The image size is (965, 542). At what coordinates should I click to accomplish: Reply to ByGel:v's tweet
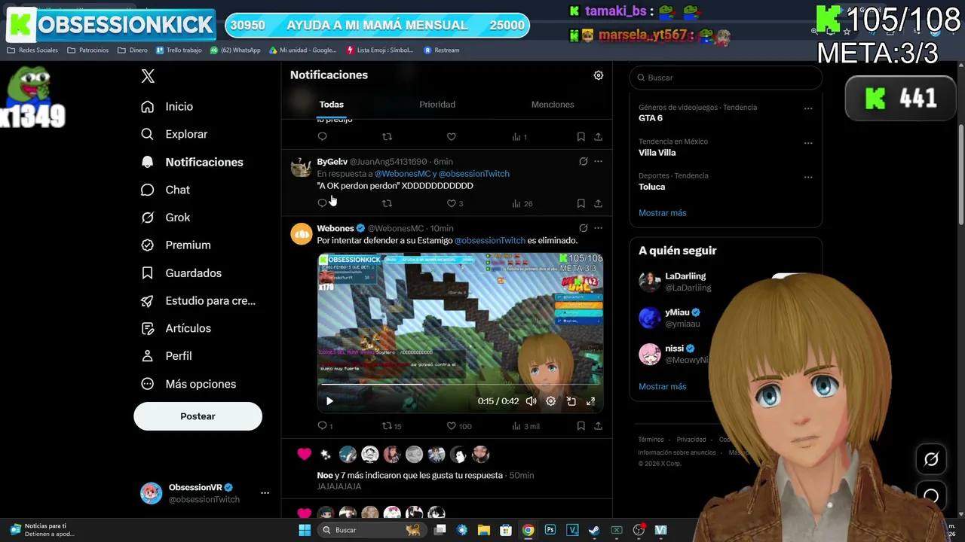322,203
